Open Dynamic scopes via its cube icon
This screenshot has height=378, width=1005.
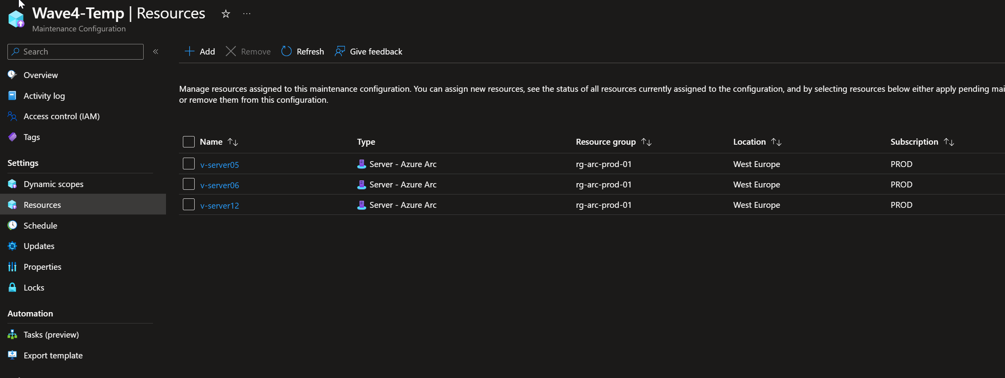coord(12,184)
